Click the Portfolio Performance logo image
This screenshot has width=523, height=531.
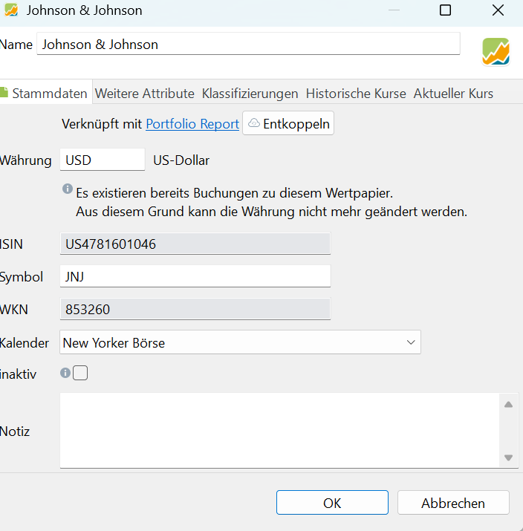(496, 51)
